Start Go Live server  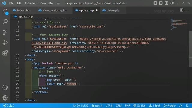tap(139, 105)
